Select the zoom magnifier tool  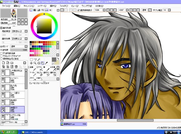(35, 63)
